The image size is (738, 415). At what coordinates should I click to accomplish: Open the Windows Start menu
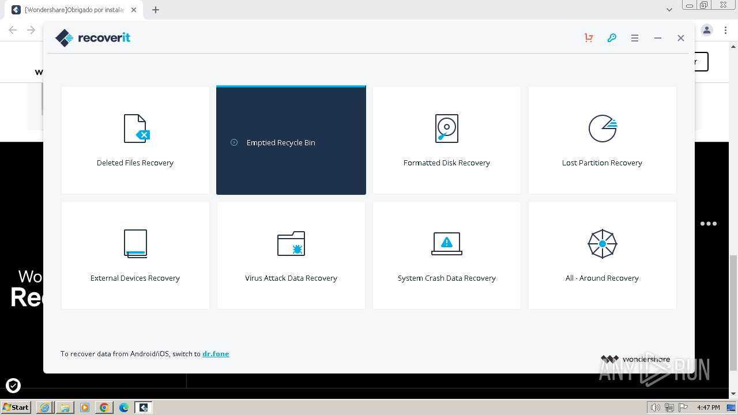(16, 408)
